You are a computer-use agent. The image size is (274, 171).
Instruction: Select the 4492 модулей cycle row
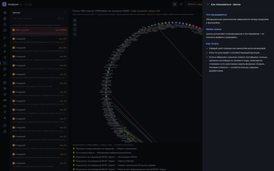pos(39,32)
